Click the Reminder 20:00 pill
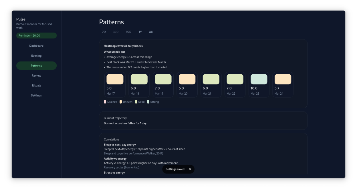Image resolution: width=357 pixels, height=191 pixels. [x=36, y=36]
